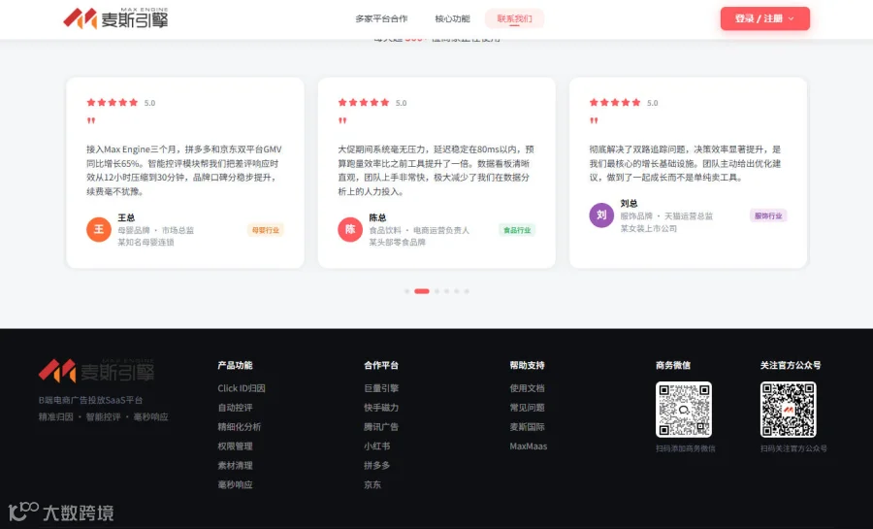The width and height of the screenshot is (873, 529).
Task: Click the 合作平台 footer heading
Action: tap(381, 365)
